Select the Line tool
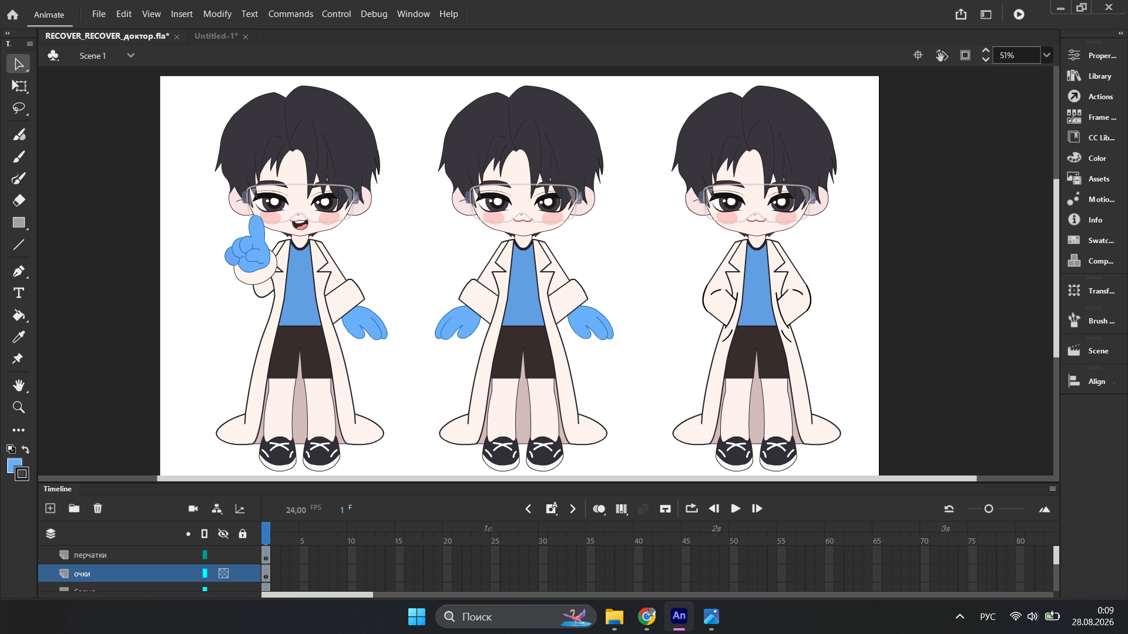 (19, 245)
